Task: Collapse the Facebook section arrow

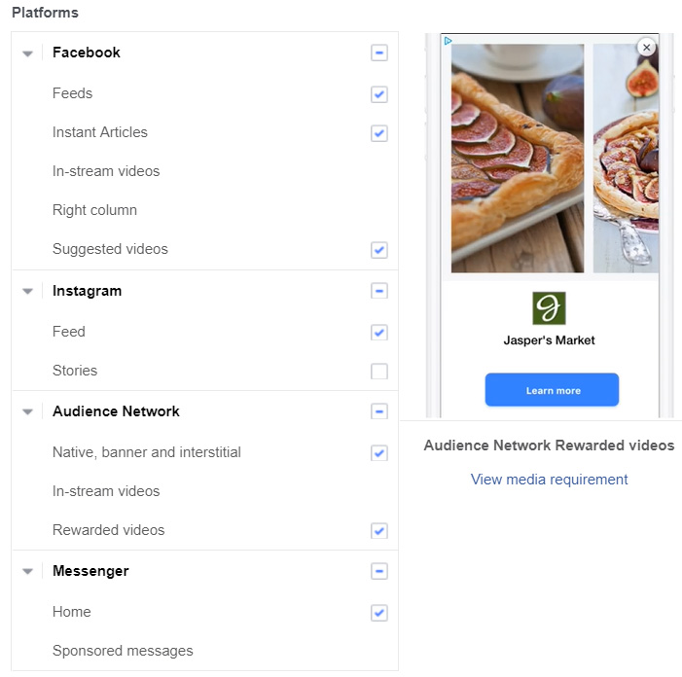Action: (x=28, y=53)
